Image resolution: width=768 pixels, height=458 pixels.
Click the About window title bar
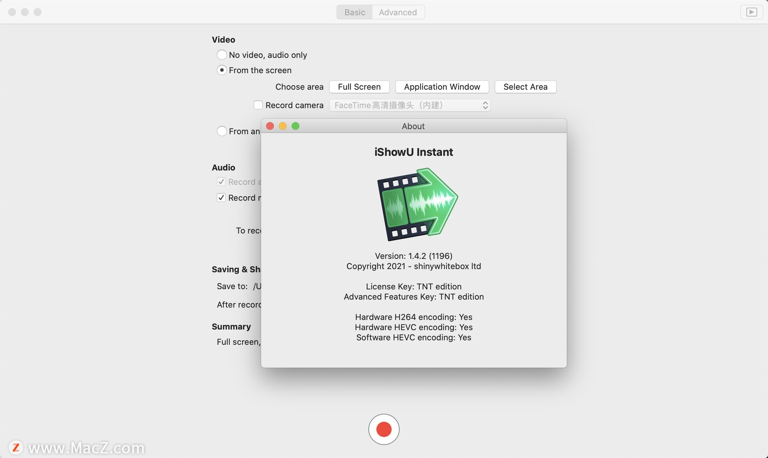(x=414, y=126)
